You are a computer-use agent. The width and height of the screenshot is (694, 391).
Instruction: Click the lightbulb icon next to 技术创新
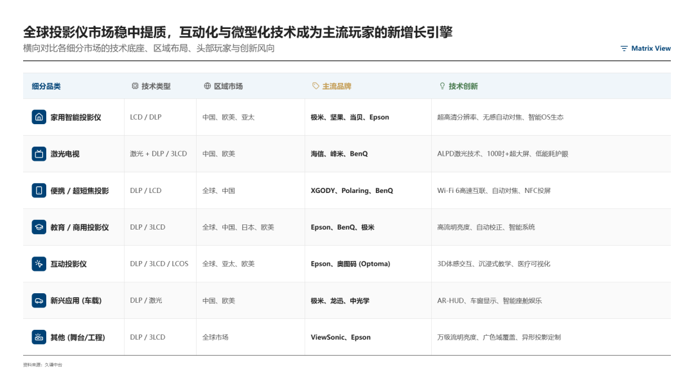click(441, 86)
